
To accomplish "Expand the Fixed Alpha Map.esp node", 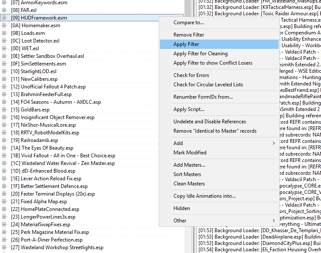I will [x=4, y=202].
